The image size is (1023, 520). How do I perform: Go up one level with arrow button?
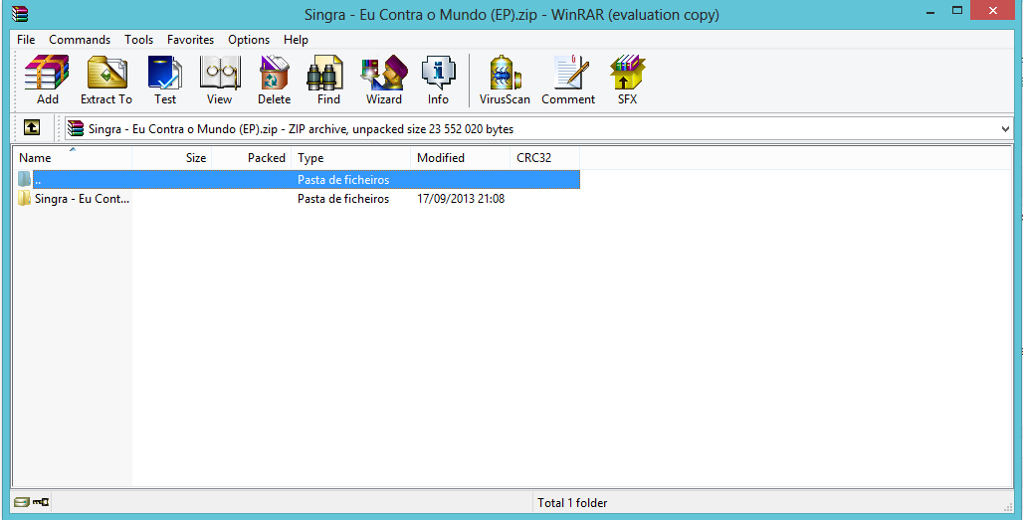click(x=31, y=127)
